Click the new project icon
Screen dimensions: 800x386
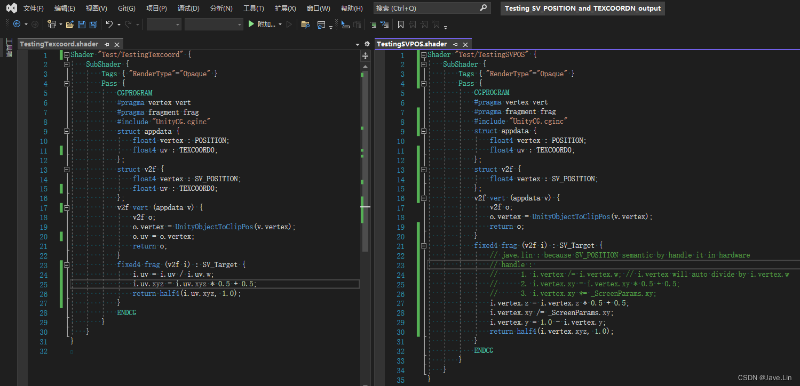tap(52, 24)
